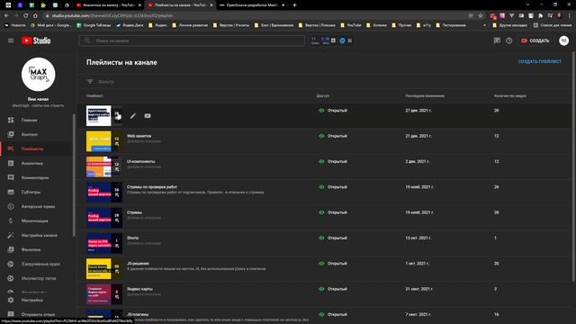This screenshot has height=324, width=576.
Task: Open the Тестирование bookmarks folder
Action: pos(451,25)
